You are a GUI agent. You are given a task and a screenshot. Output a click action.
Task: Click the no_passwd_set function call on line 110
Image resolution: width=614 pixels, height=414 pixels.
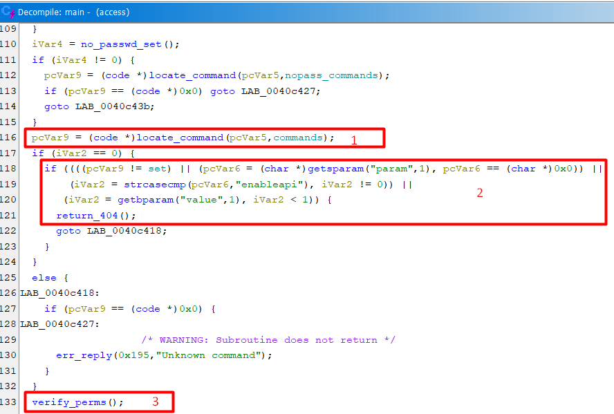121,44
